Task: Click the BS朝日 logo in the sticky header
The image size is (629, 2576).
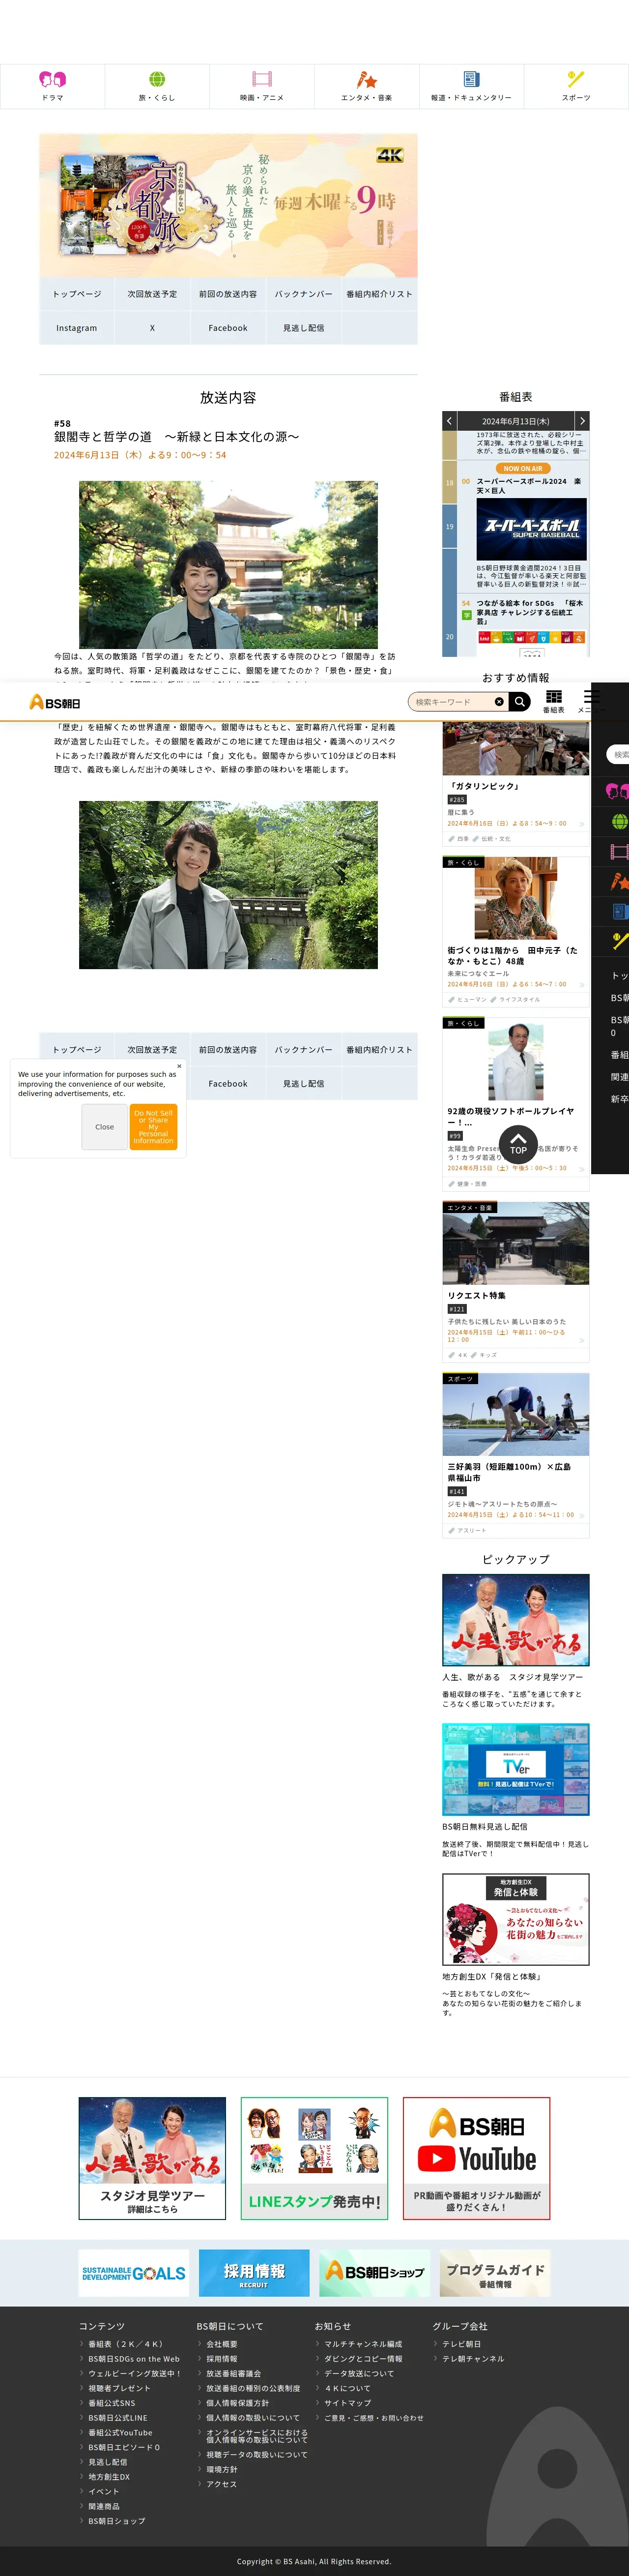Action: click(55, 702)
